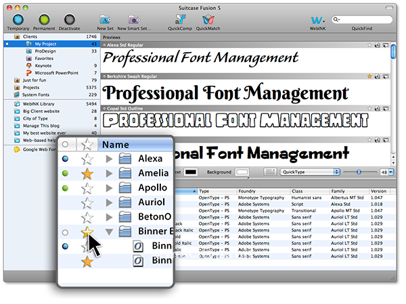
Task: Sort by the Name column header
Action: tap(116, 144)
